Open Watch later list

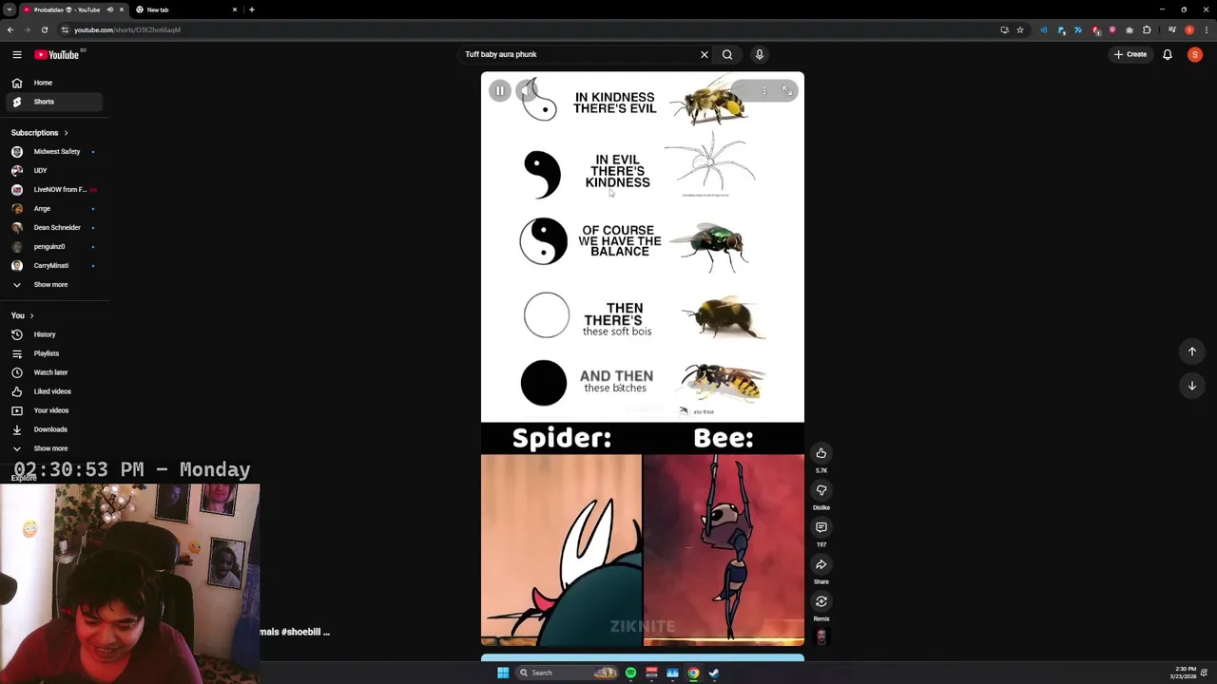54,372
